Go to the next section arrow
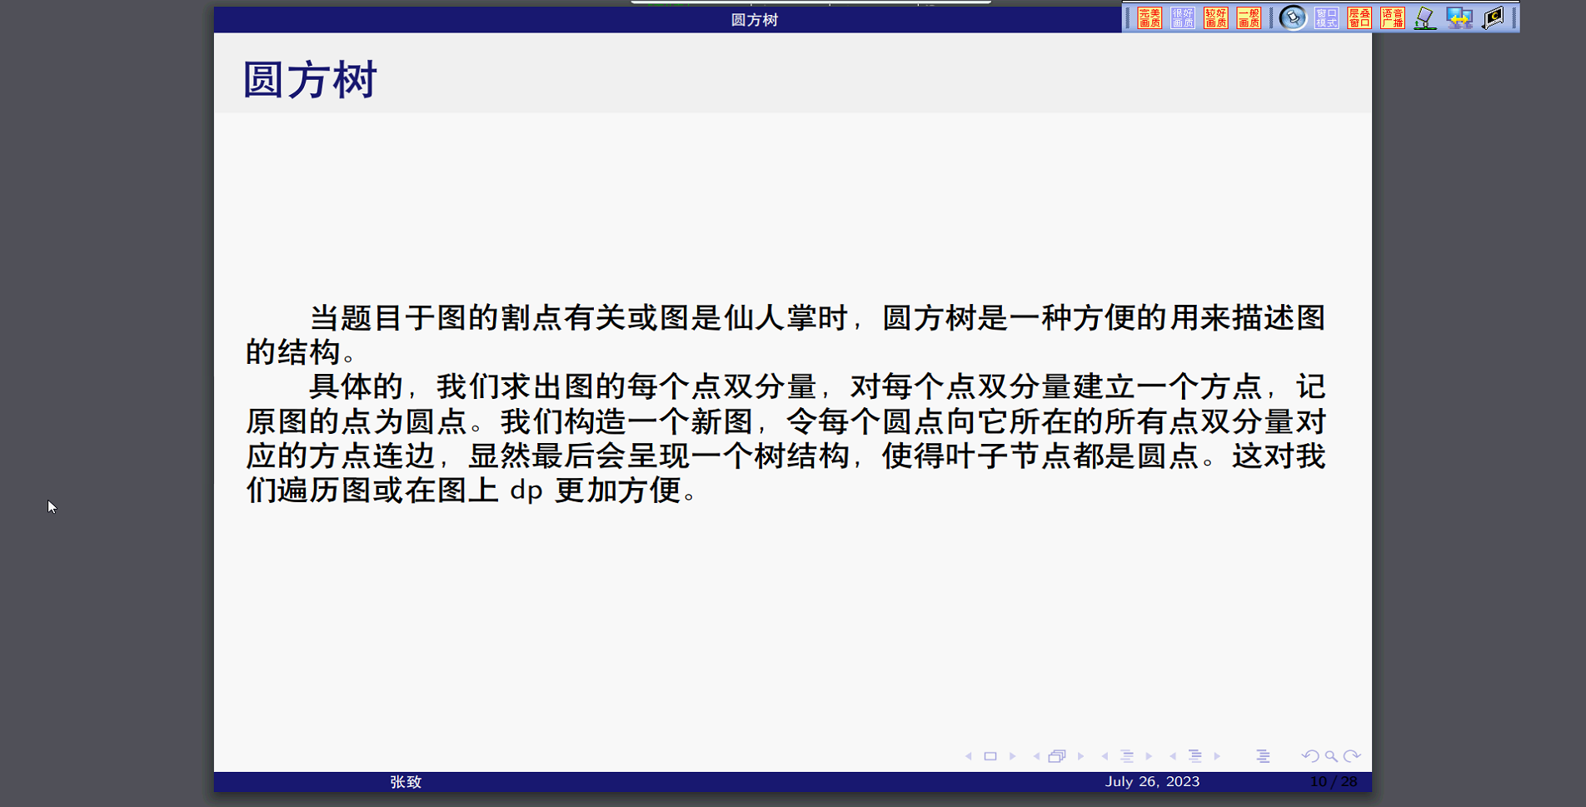This screenshot has width=1586, height=807. 1217,756
